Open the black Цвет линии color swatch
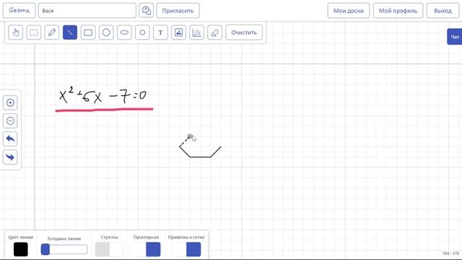Viewport: 462px width, 260px height. click(21, 249)
